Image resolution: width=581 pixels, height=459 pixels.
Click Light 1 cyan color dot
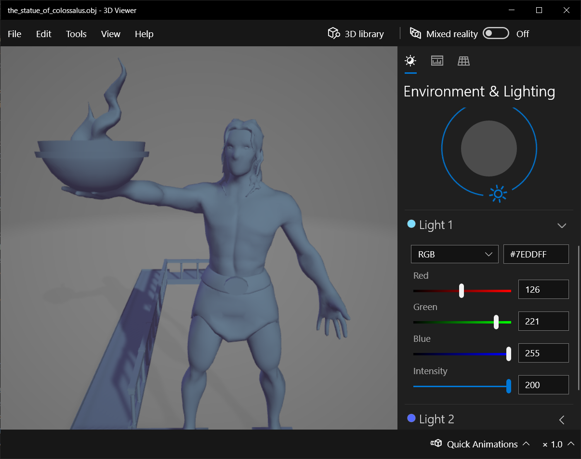point(411,224)
